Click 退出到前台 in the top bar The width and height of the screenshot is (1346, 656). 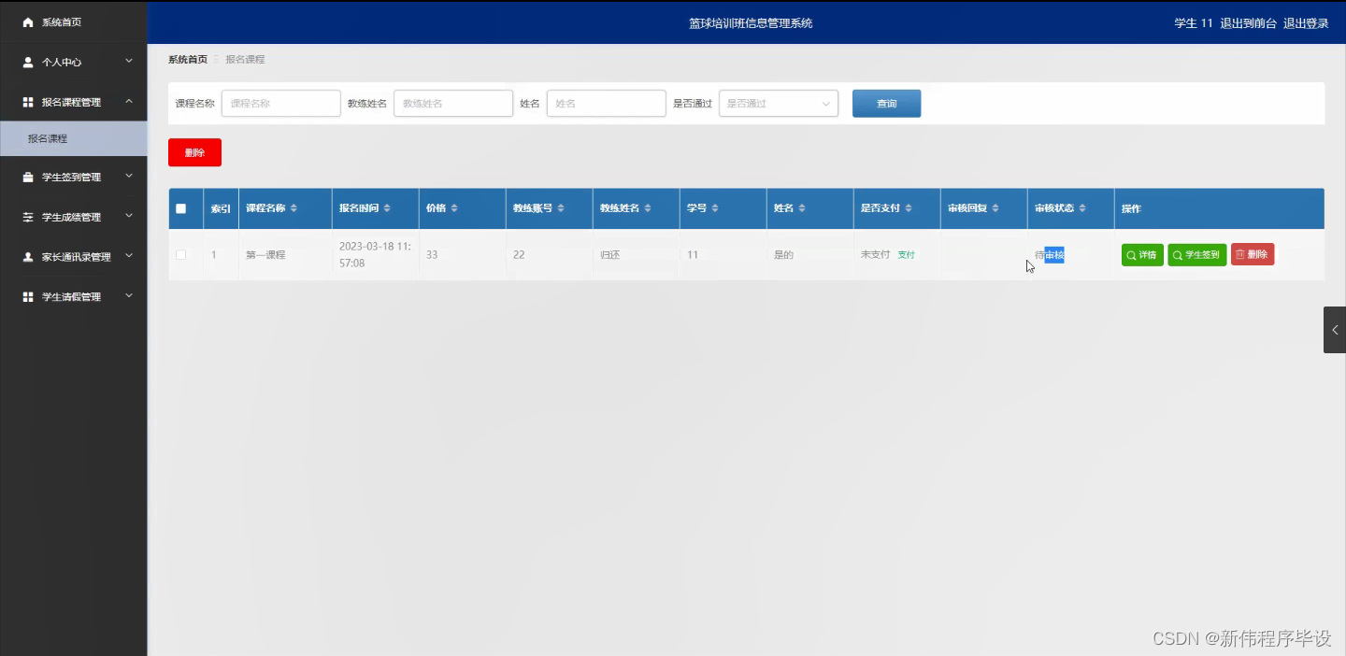pyautogui.click(x=1248, y=23)
